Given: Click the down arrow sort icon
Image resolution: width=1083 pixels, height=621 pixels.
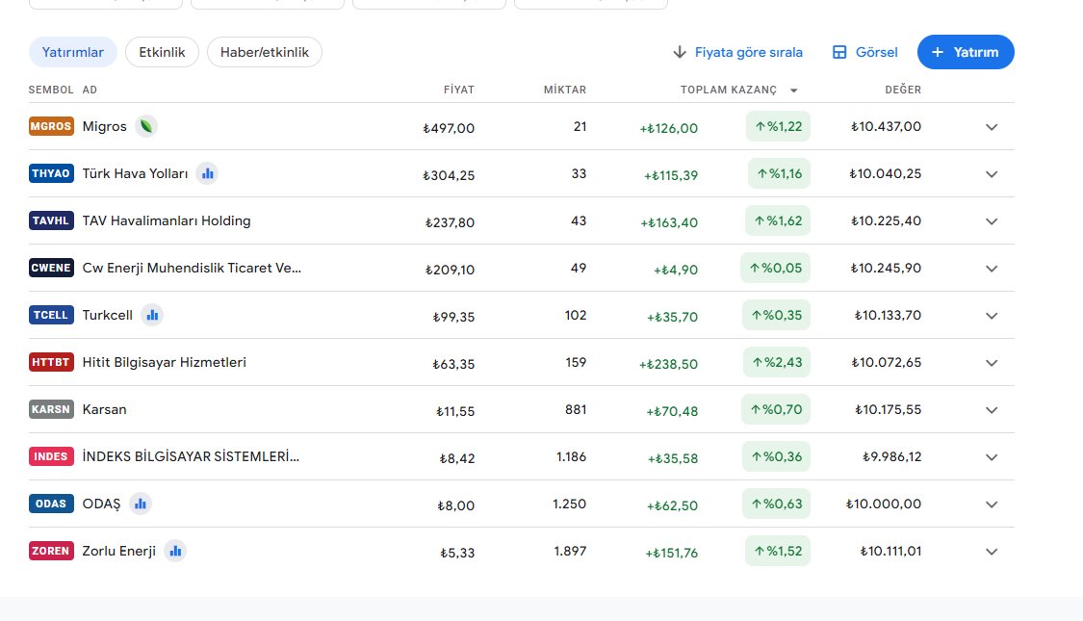Looking at the screenshot, I should tap(680, 53).
